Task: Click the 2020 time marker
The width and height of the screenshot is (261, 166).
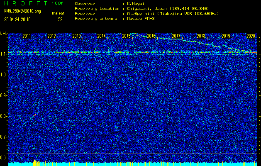Action: [251, 36]
